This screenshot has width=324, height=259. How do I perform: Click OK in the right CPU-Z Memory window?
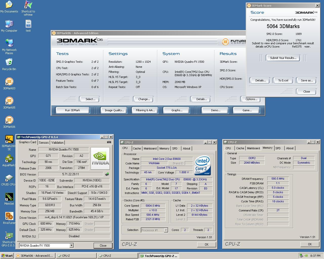click(310, 244)
